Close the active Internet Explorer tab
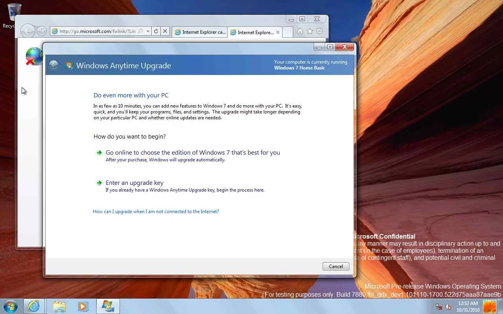The height and width of the screenshot is (314, 503). (x=278, y=32)
